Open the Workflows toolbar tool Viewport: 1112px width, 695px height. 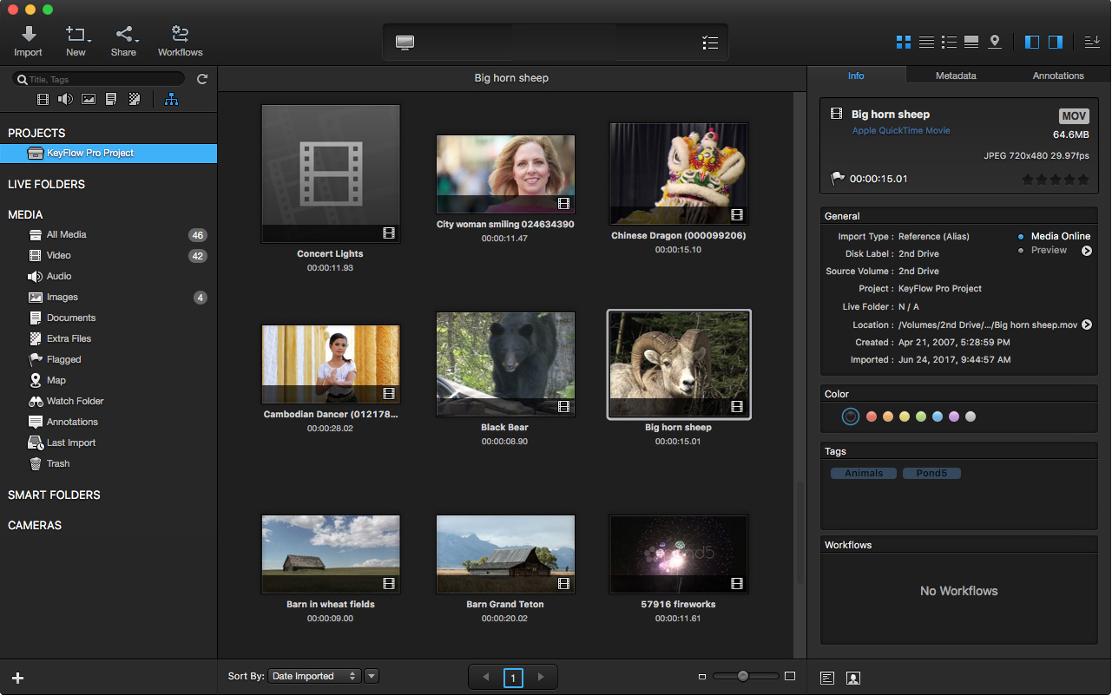pos(180,41)
